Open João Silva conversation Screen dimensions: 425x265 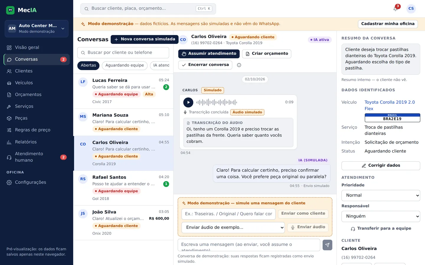point(123,223)
